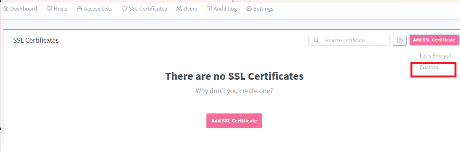Open help via question mark icon
The height and width of the screenshot is (151, 460).
(399, 40)
